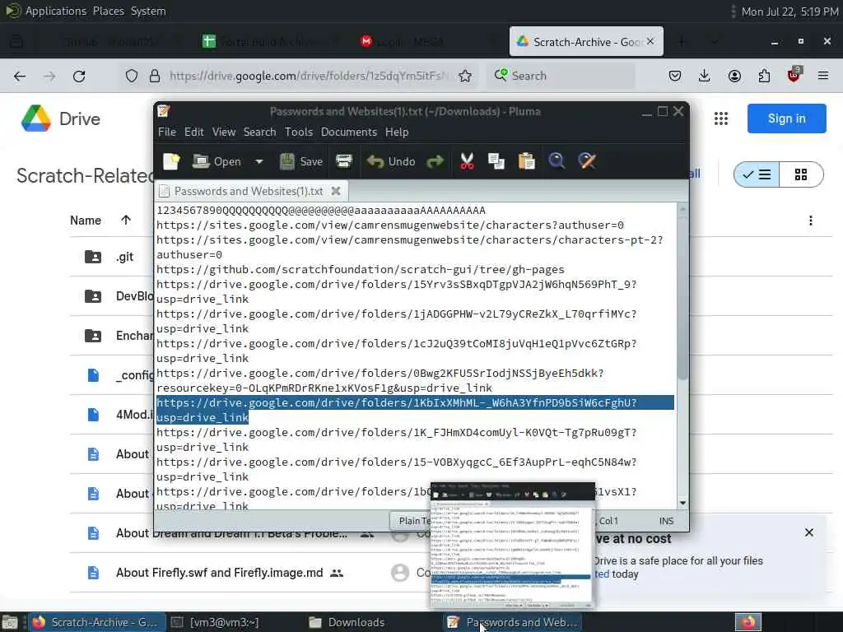Switch to list layout in Drive
The height and width of the screenshot is (632, 843).
pos(757,174)
